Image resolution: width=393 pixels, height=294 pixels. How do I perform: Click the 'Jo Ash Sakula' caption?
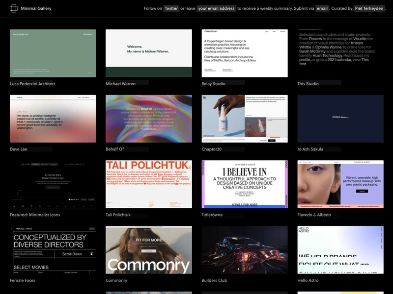[x=310, y=149]
